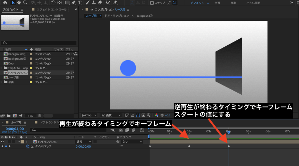Click the 8 bpc color depth button

(30, 116)
